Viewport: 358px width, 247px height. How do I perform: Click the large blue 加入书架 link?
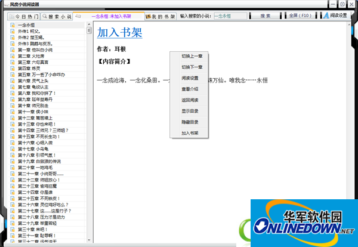click(x=120, y=32)
